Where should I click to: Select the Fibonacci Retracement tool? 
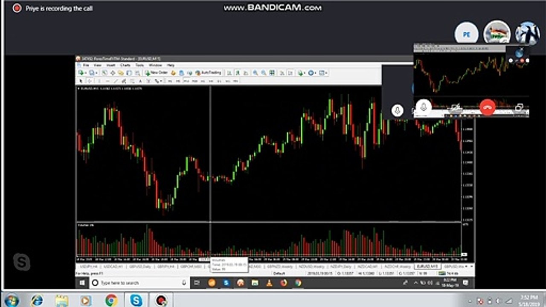click(x=132, y=81)
